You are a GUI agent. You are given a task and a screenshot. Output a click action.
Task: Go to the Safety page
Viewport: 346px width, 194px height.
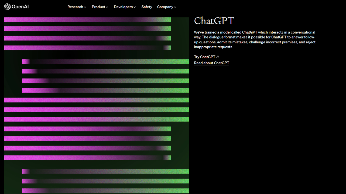pyautogui.click(x=147, y=7)
